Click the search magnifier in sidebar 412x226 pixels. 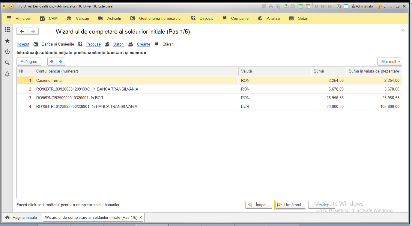7,63
